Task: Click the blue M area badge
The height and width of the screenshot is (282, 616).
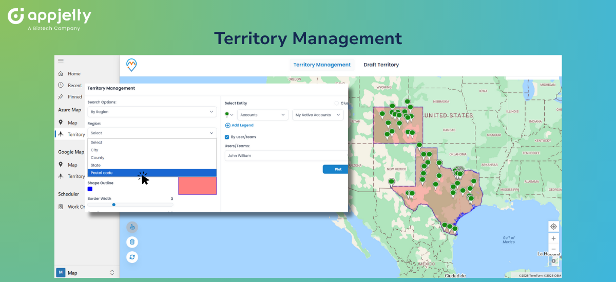Action: pos(61,273)
